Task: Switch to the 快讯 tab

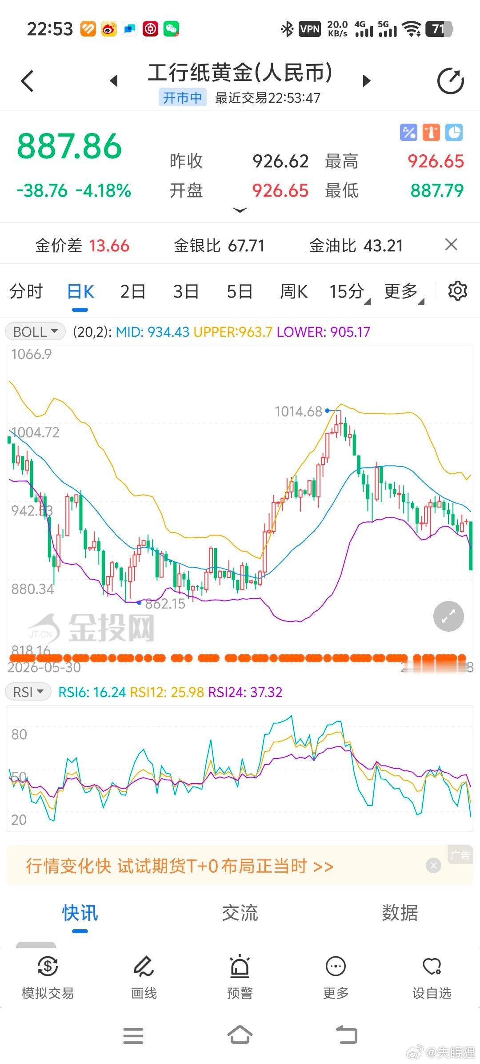Action: point(80,913)
